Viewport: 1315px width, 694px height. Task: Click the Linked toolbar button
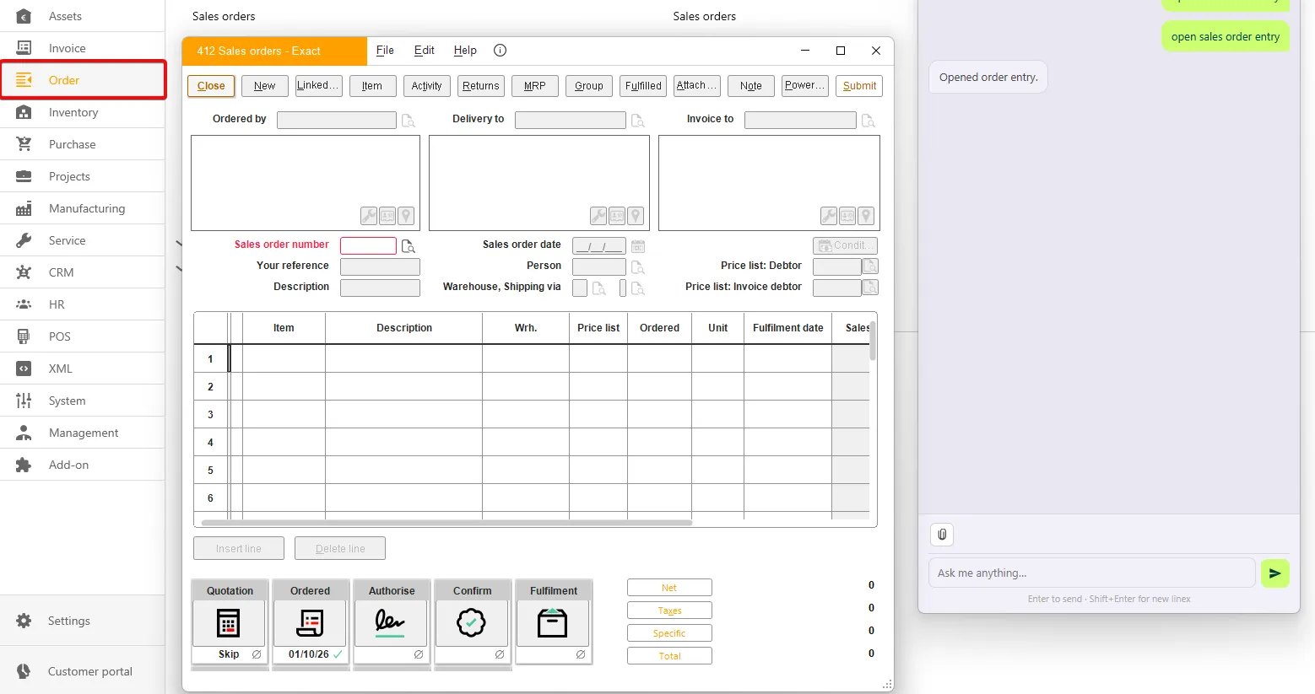[318, 86]
